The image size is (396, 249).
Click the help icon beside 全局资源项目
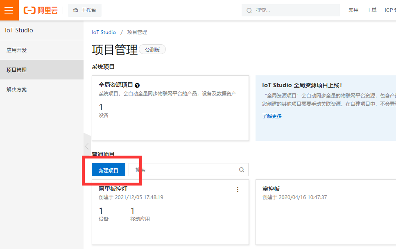pos(137,85)
